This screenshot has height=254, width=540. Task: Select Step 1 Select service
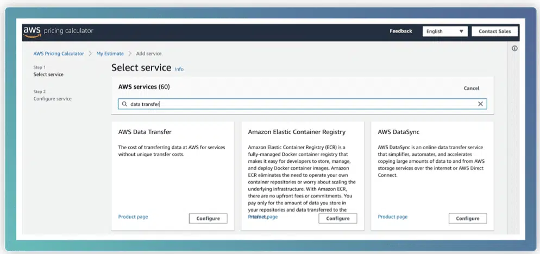tap(48, 71)
